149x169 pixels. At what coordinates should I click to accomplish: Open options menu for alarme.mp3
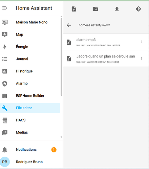142,42
